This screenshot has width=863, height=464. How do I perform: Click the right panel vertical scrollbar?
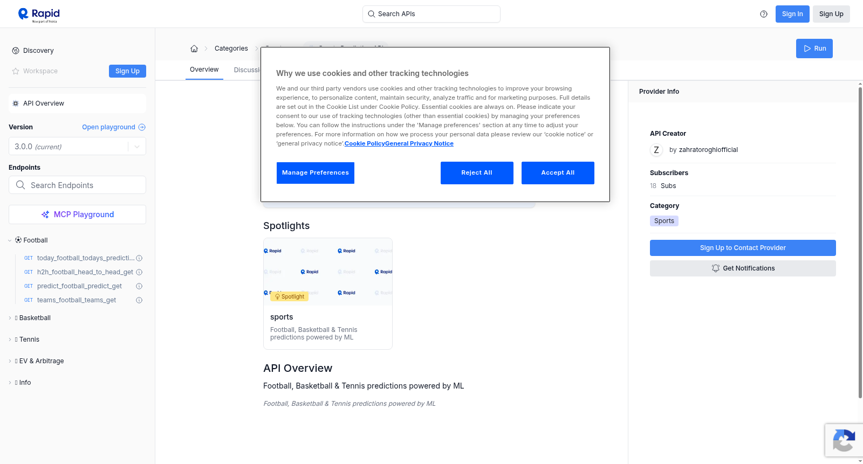tap(860, 243)
